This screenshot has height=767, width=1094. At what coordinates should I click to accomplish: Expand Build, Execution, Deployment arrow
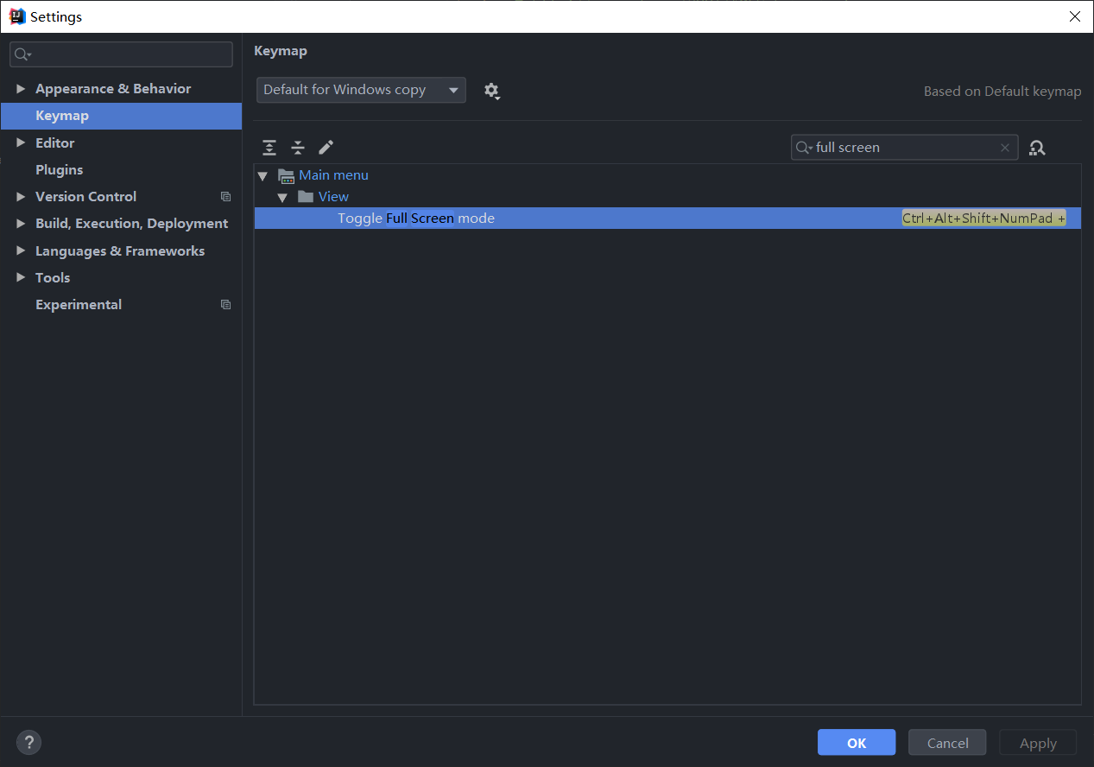pyautogui.click(x=21, y=224)
